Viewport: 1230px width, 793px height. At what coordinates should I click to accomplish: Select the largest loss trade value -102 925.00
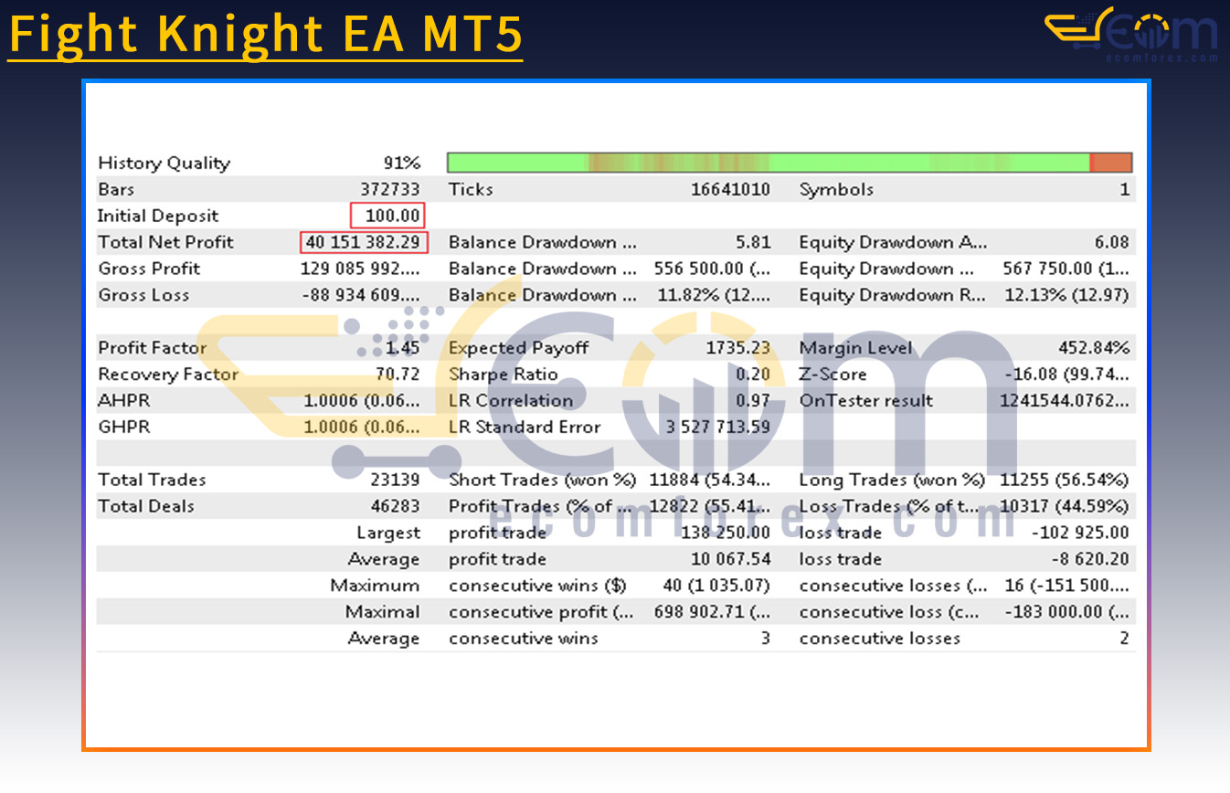(x=1081, y=534)
